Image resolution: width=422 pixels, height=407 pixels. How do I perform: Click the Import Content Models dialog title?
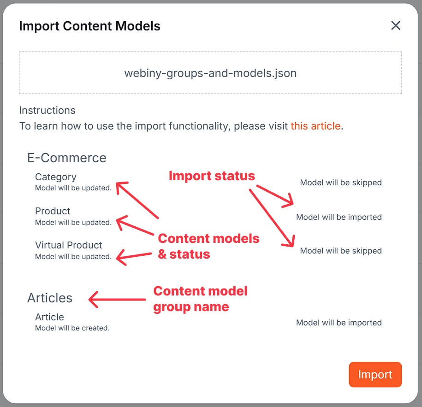click(x=89, y=26)
